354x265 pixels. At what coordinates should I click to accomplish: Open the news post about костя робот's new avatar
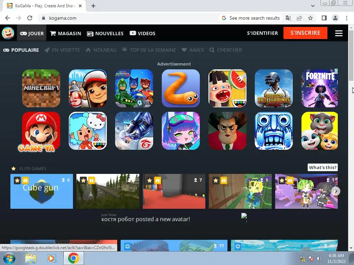tap(146, 219)
